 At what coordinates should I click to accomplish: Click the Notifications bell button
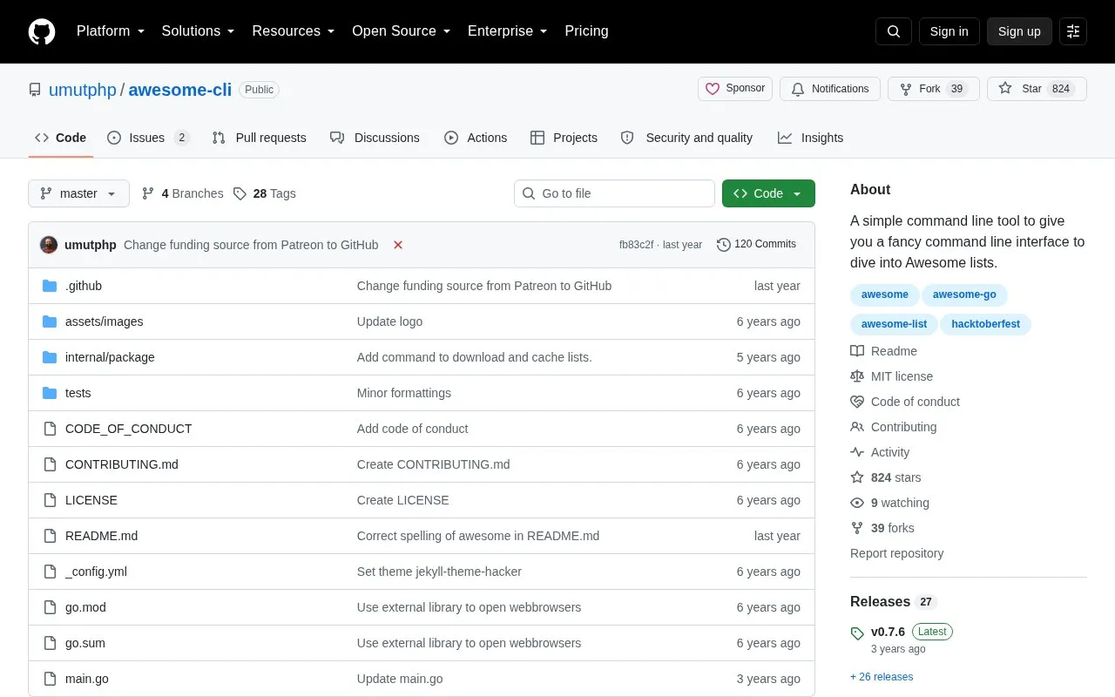[x=830, y=89]
